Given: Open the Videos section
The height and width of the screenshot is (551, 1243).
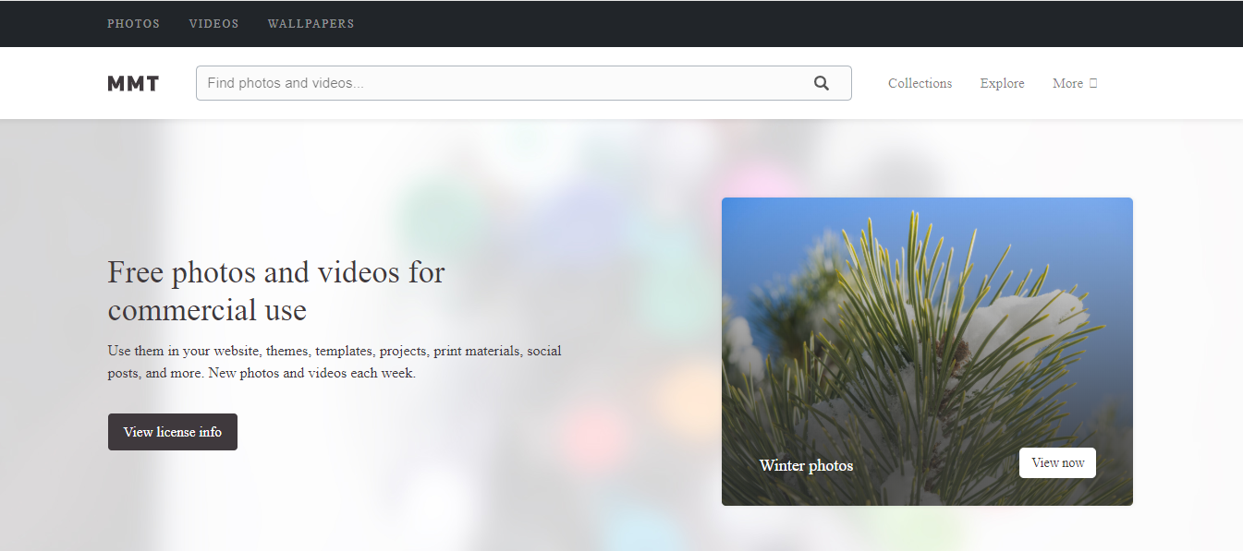Looking at the screenshot, I should [213, 24].
